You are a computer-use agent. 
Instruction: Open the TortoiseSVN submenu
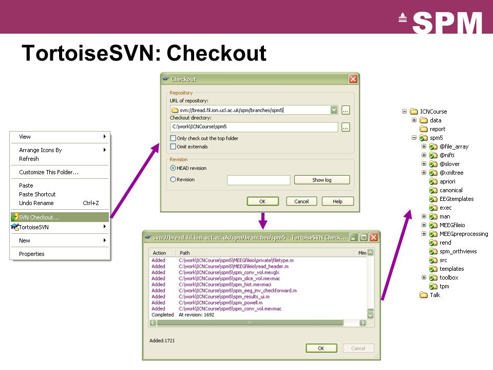pyautogui.click(x=60, y=227)
